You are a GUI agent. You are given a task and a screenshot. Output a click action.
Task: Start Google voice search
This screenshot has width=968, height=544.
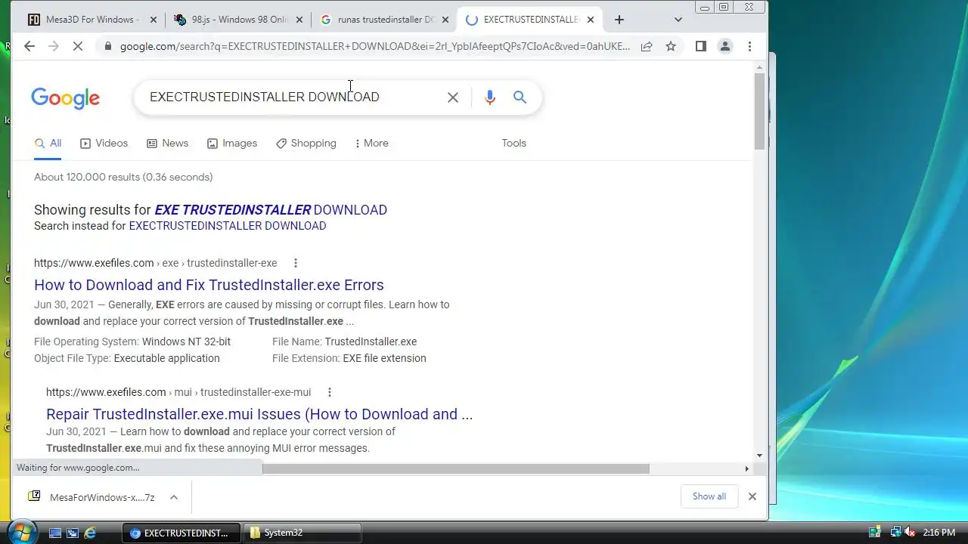click(490, 97)
